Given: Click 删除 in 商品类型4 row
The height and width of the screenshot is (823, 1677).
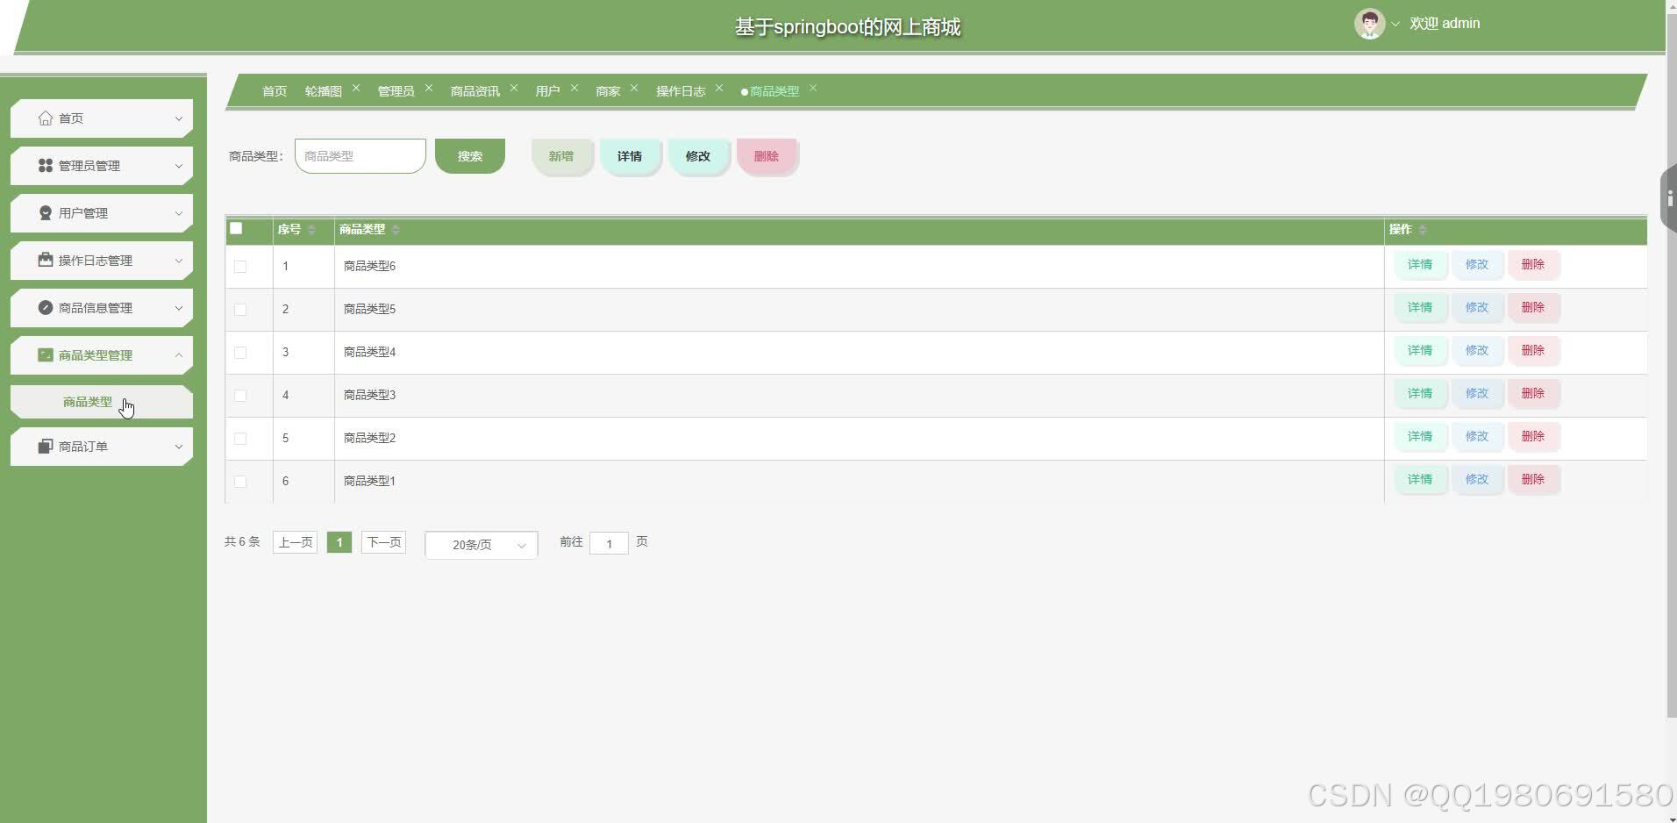Looking at the screenshot, I should coord(1533,350).
